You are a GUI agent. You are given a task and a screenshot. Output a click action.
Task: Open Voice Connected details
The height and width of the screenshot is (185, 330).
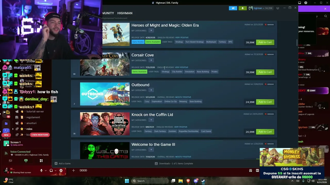[20, 152]
